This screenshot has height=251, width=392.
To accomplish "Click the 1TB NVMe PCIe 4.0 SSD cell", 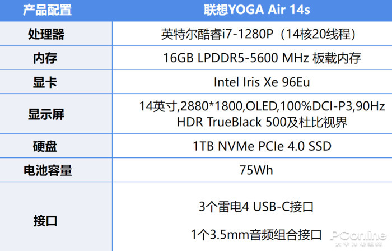I will (x=262, y=146).
